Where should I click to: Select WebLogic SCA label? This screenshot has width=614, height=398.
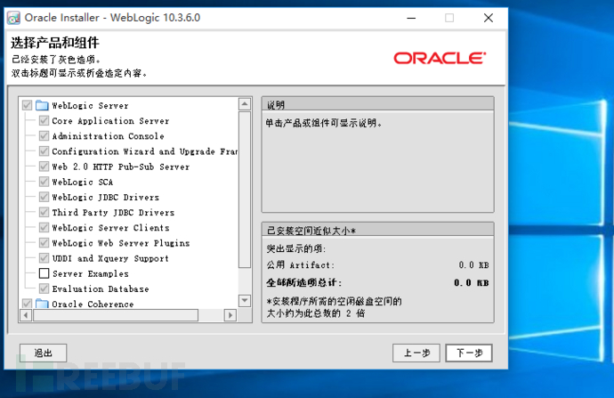coord(83,183)
